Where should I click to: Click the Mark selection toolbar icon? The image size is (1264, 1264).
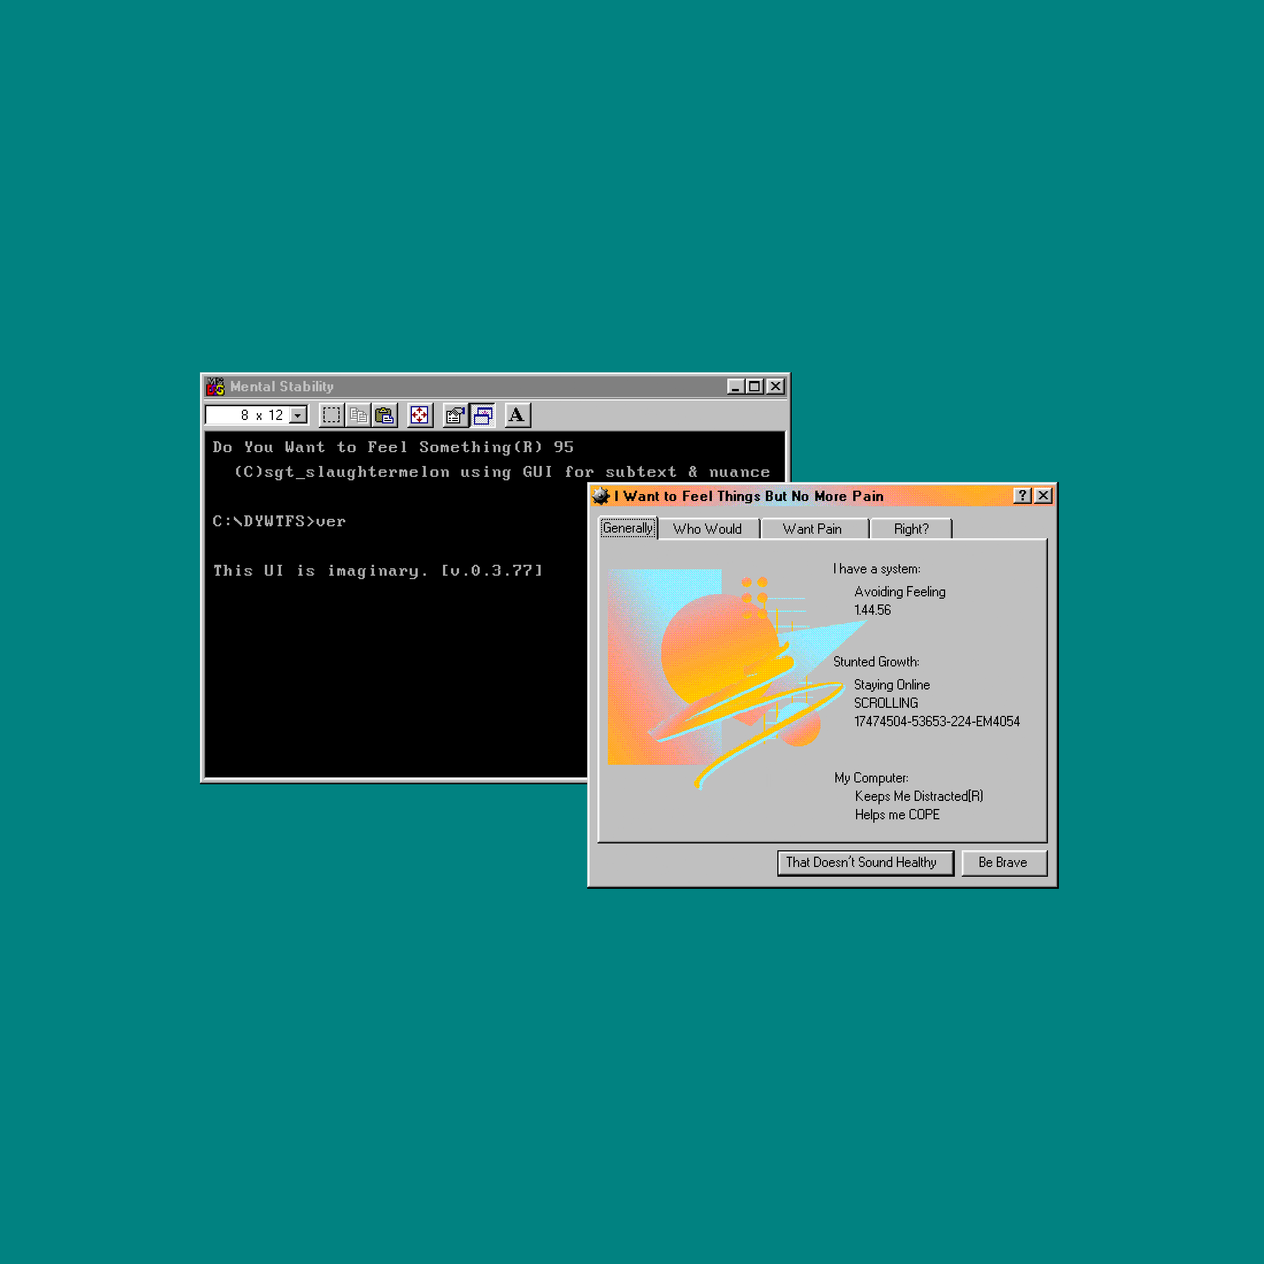tap(331, 415)
